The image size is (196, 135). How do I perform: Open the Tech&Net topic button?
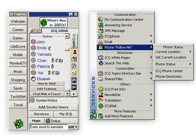pos(18,96)
